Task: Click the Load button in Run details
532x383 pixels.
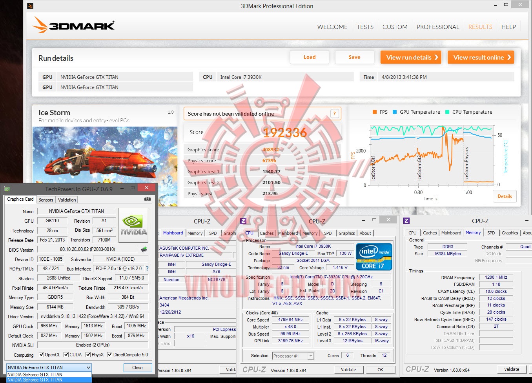Action: coord(310,57)
